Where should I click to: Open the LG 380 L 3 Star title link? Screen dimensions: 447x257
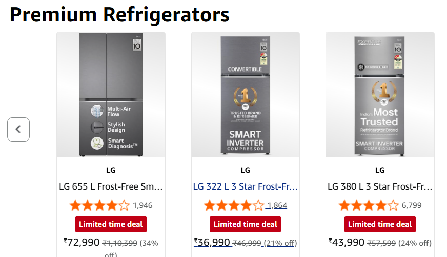click(x=380, y=186)
